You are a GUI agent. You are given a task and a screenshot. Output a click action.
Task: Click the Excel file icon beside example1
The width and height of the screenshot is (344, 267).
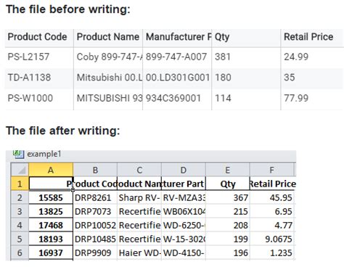[18, 154]
